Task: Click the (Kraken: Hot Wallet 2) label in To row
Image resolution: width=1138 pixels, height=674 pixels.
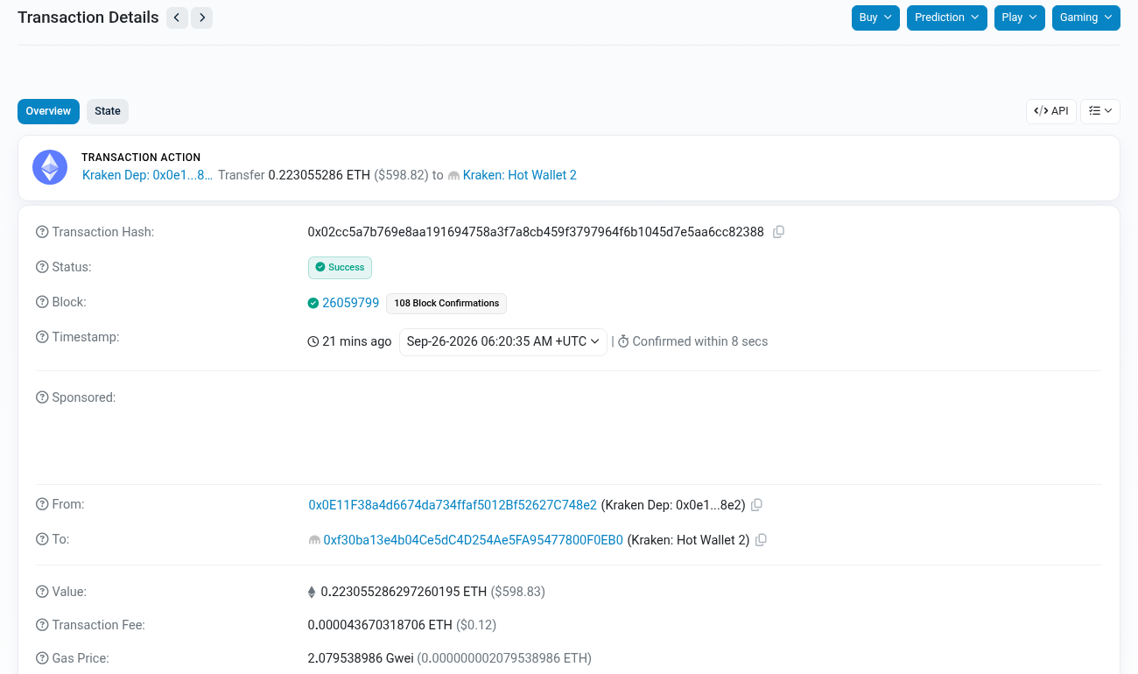Action: click(x=689, y=540)
